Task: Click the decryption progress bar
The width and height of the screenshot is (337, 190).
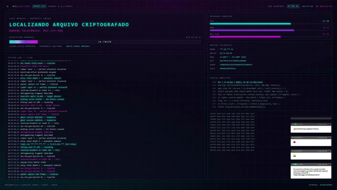Action: (x=105, y=42)
